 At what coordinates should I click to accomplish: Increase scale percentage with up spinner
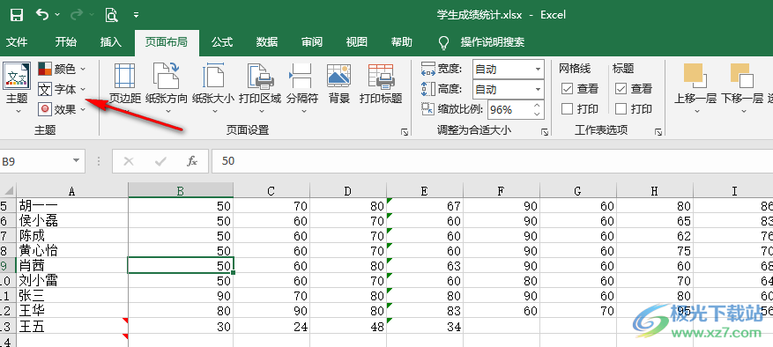coord(538,105)
